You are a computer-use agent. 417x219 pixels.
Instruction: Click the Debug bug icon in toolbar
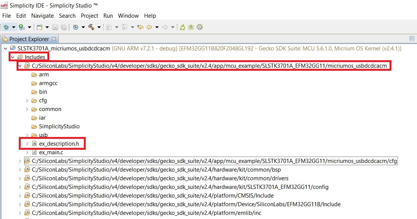(x=6, y=27)
